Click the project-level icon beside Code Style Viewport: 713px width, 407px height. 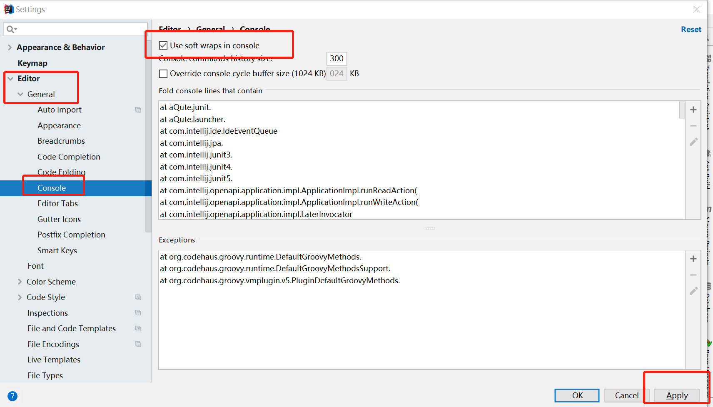pyautogui.click(x=138, y=297)
